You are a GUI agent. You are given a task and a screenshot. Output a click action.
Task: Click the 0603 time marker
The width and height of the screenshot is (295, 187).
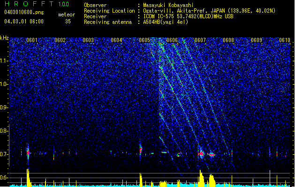88,40
